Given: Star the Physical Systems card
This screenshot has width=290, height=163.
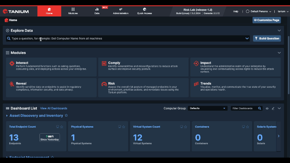Looking at the screenshot, I should click(124, 127).
